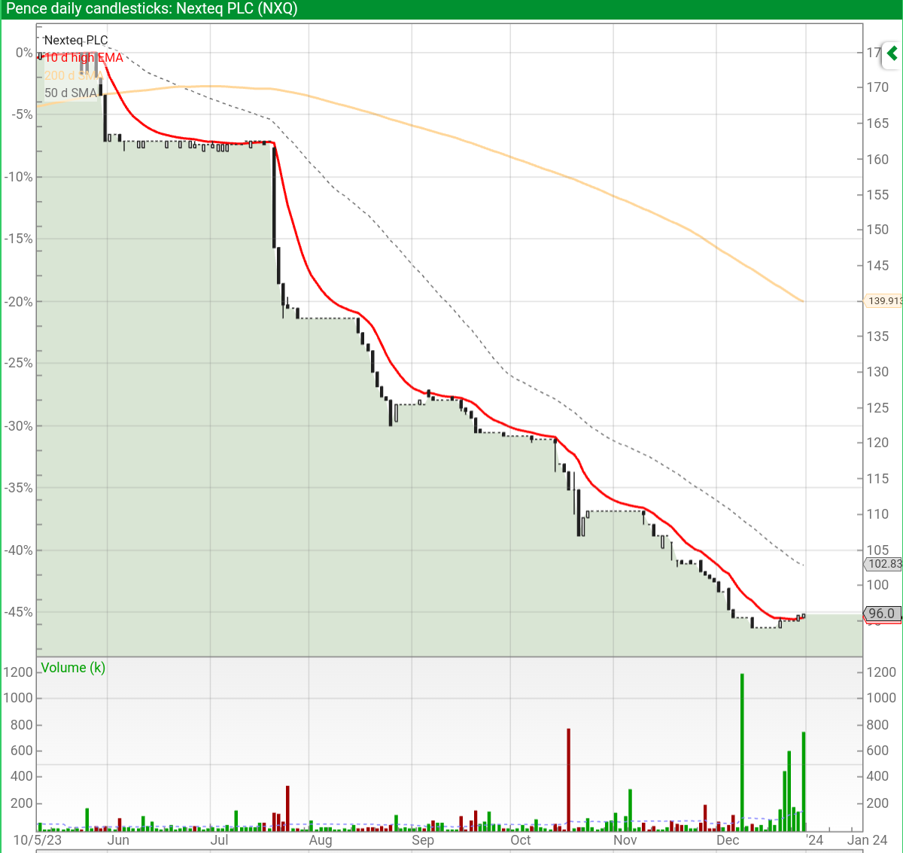Image resolution: width=903 pixels, height=853 pixels.
Task: Click the 'Jul' month label
Action: click(x=220, y=840)
